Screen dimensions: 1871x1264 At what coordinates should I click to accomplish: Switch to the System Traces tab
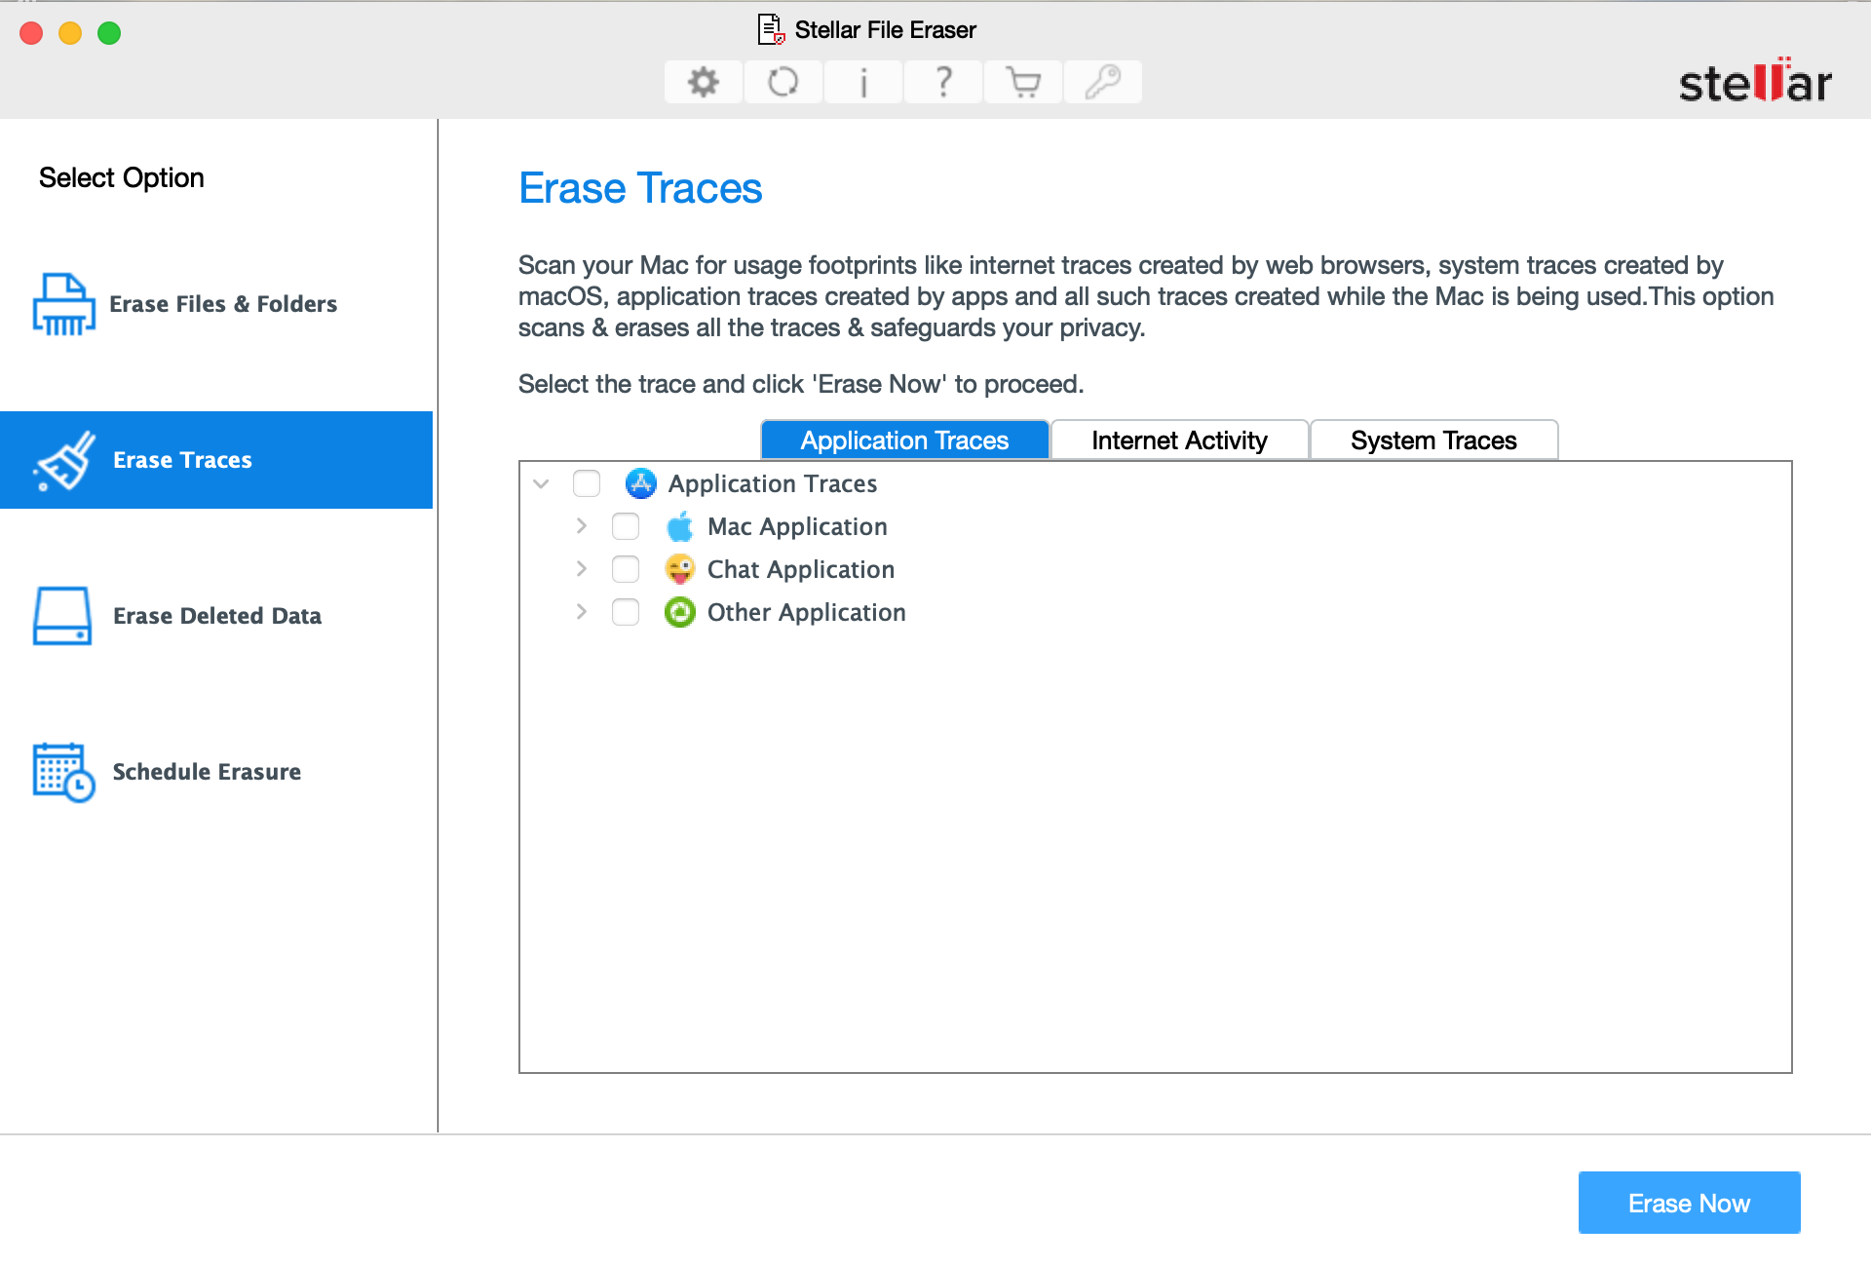[1432, 440]
